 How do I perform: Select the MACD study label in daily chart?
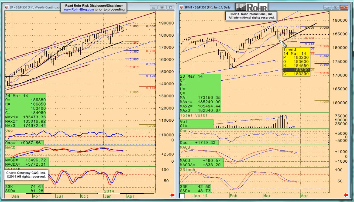pyautogui.click(x=185, y=148)
